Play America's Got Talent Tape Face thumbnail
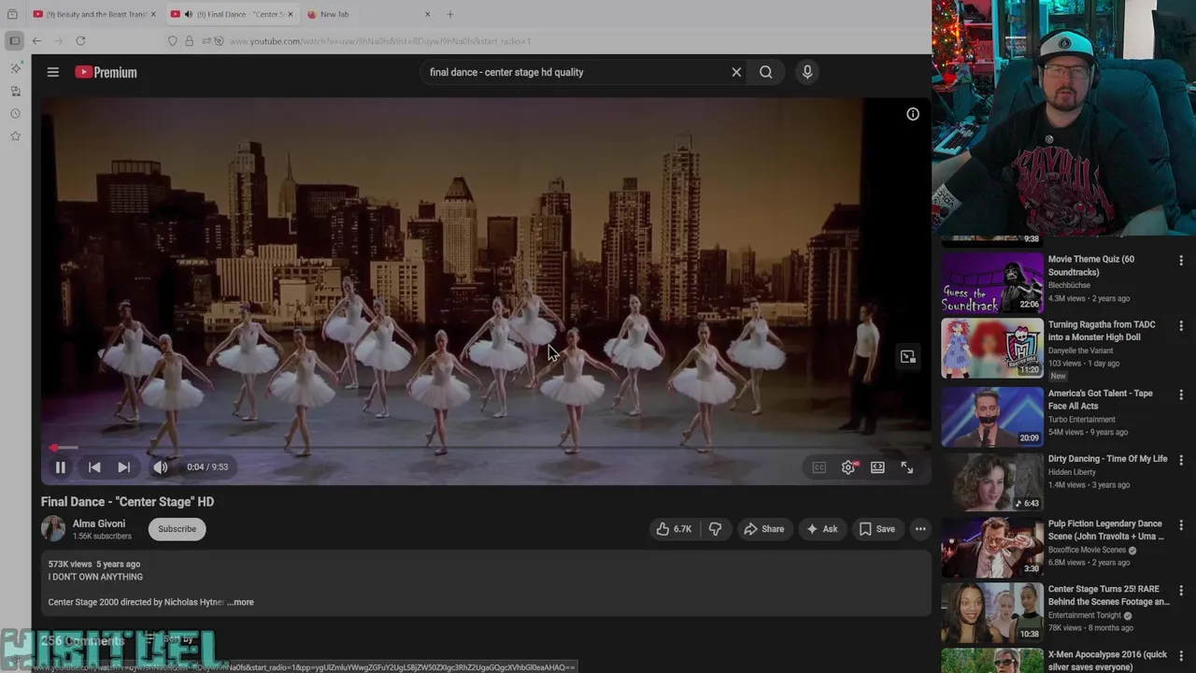1196x673 pixels. pos(992,417)
